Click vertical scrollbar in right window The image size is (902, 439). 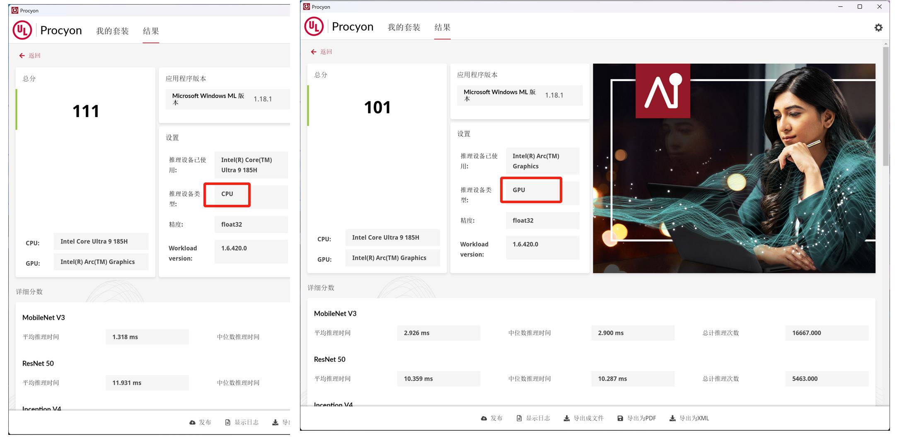pyautogui.click(x=886, y=106)
